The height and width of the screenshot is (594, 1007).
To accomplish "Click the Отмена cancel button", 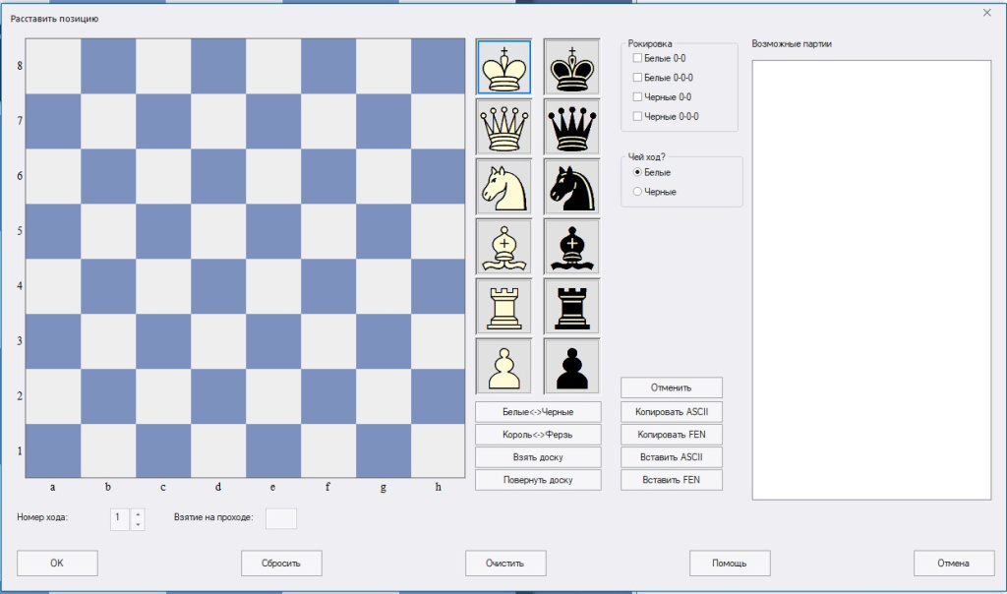I will click(x=954, y=564).
